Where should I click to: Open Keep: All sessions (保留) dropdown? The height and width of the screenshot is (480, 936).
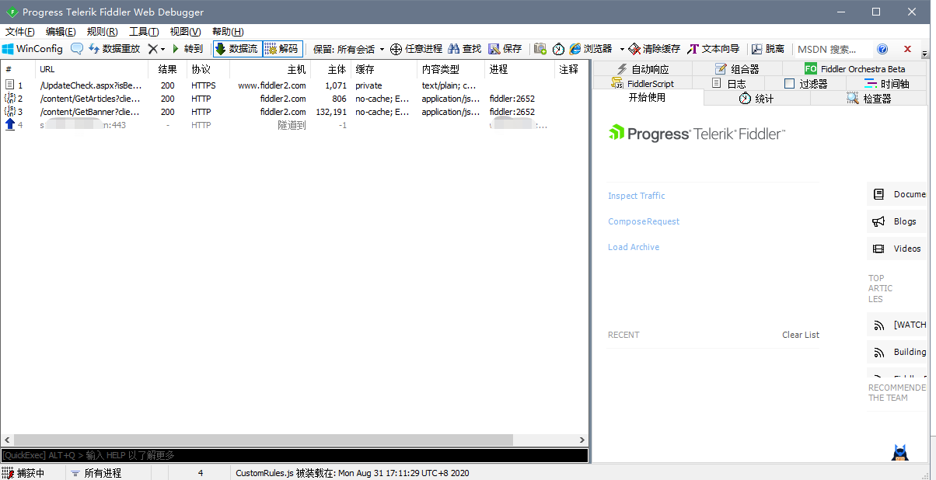(x=348, y=49)
